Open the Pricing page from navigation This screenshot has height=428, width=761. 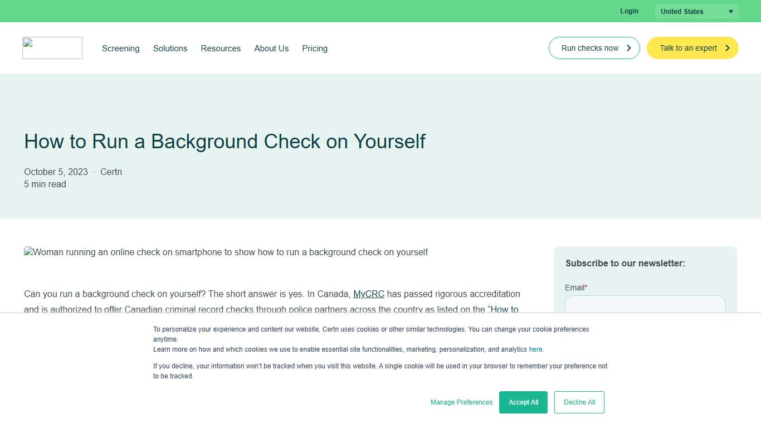pos(315,48)
